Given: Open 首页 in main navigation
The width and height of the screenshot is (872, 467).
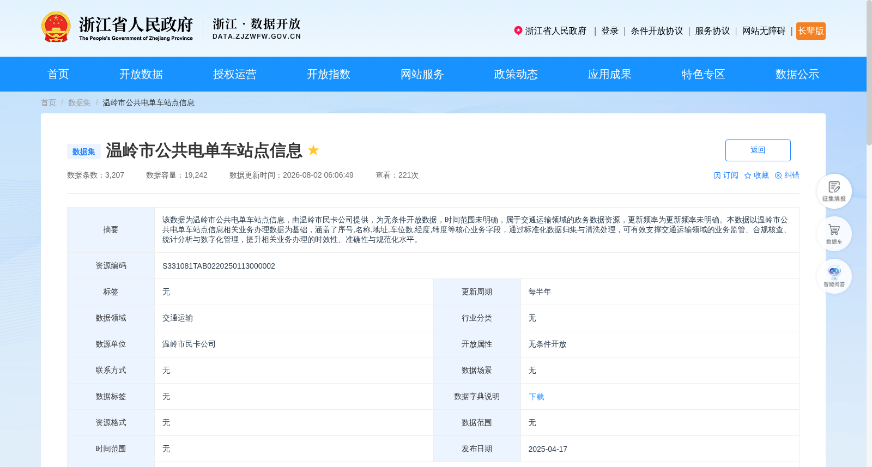Looking at the screenshot, I should [x=58, y=74].
